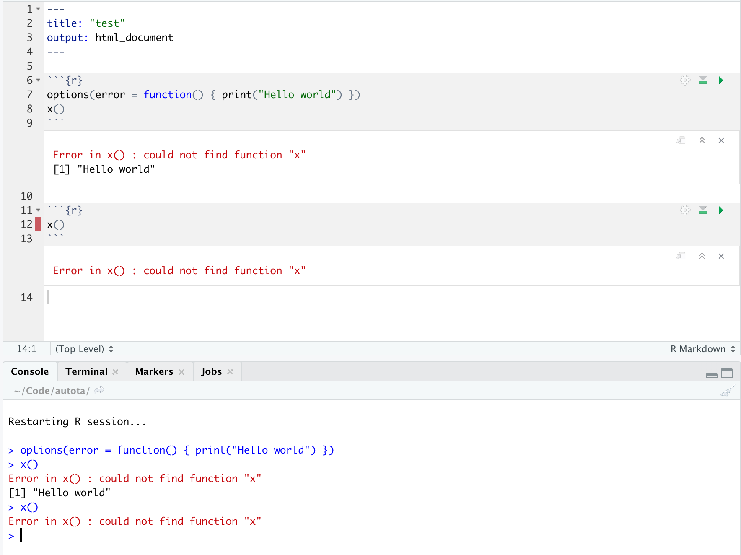
Task: Switch to the Jobs tab
Action: (211, 372)
